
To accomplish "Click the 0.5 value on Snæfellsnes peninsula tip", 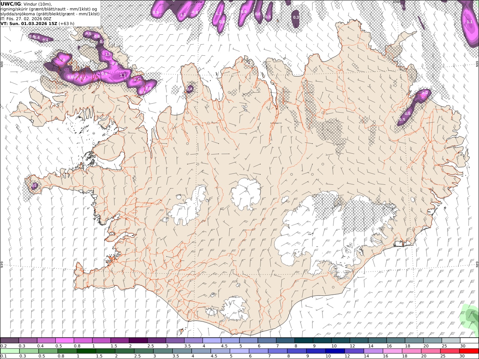I will (x=34, y=185).
